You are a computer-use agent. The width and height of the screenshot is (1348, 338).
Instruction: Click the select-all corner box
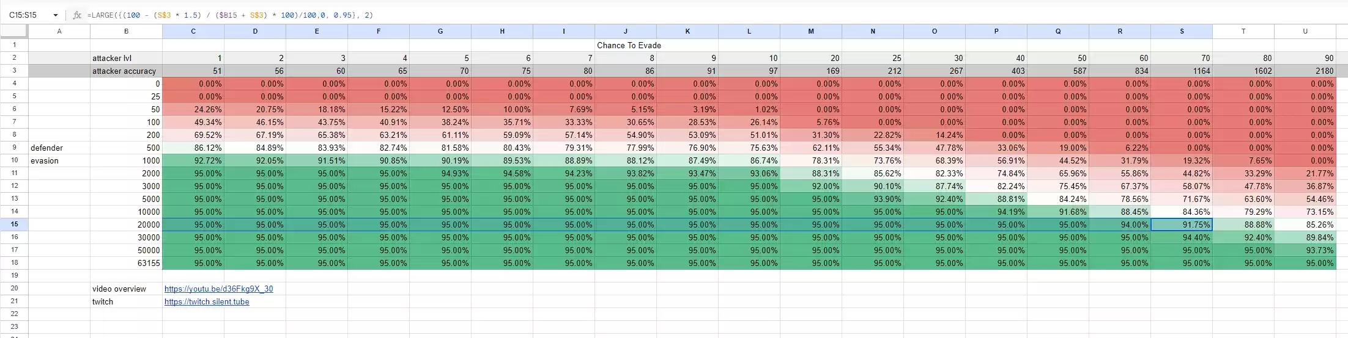coord(14,31)
